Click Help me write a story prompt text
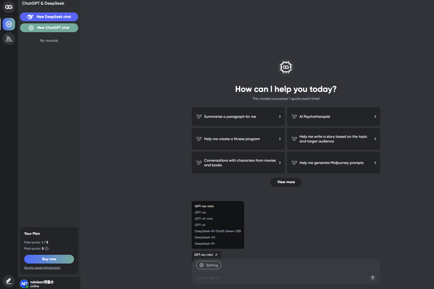Screen dimensions: 434x289 (x=333, y=139)
